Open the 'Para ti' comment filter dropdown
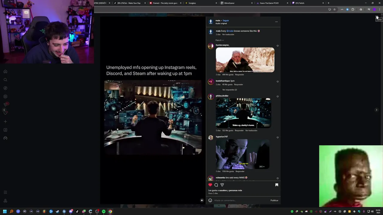The image size is (383, 215). (220, 40)
